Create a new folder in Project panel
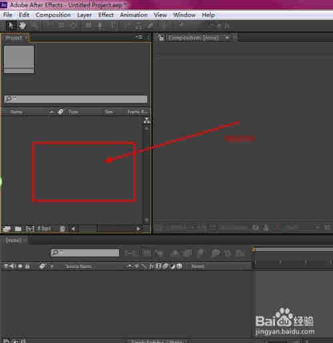 point(18,229)
